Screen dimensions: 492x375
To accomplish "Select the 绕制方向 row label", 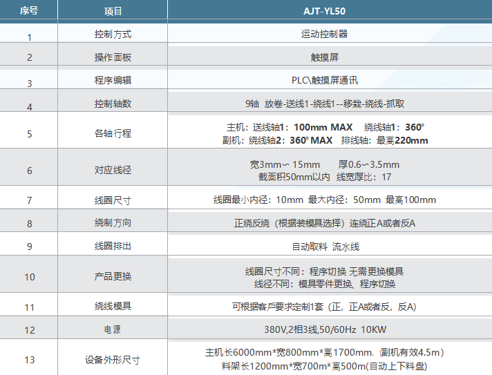I will 113,223.
